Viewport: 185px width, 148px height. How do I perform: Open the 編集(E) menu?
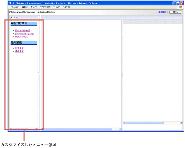(x=25, y=7)
